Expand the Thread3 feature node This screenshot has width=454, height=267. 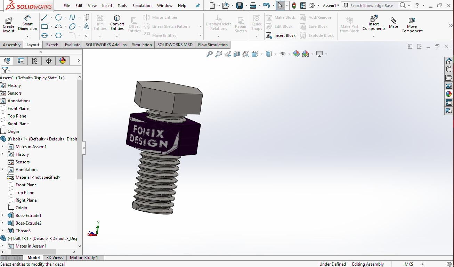point(2,231)
